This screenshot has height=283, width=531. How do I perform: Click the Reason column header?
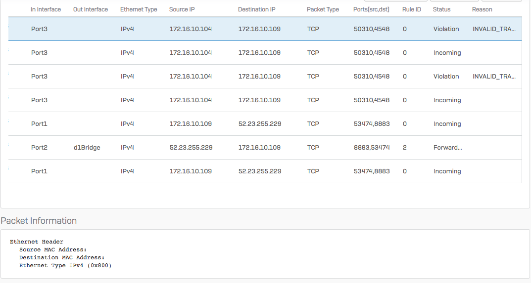[x=482, y=9]
